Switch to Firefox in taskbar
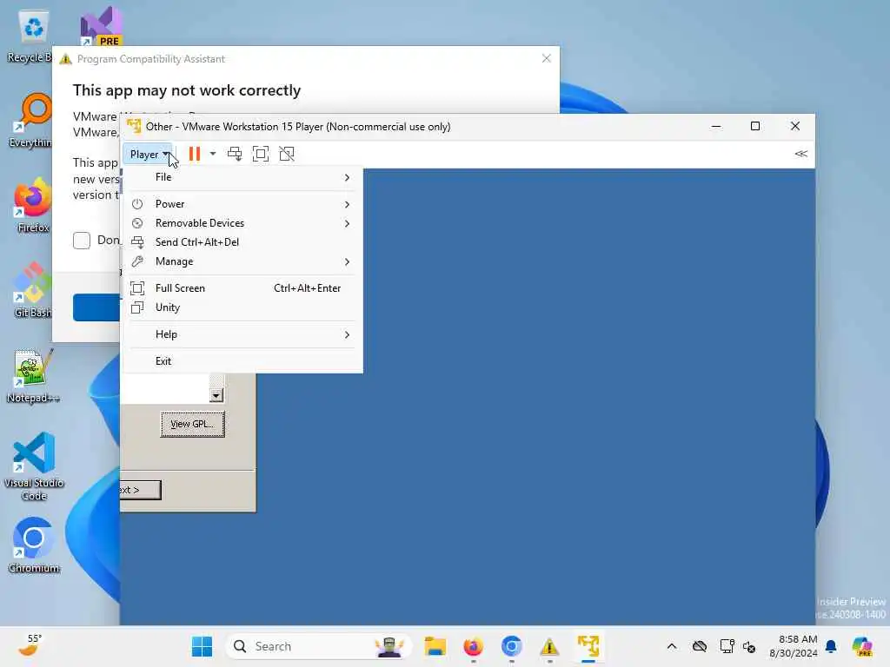Screen dimensions: 890x667 pyautogui.click(x=474, y=646)
